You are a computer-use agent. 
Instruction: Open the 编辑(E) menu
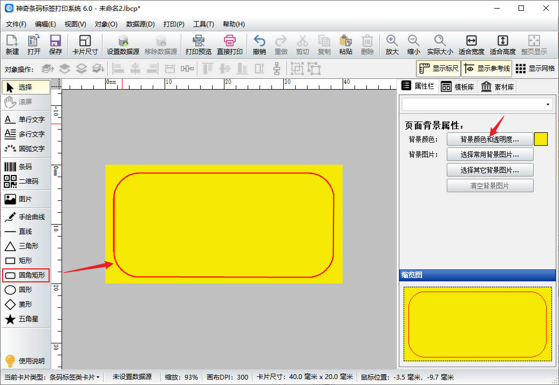tap(45, 24)
